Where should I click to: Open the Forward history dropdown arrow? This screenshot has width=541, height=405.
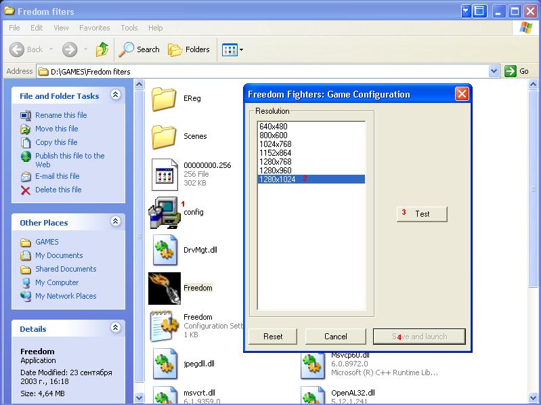pyautogui.click(x=85, y=49)
